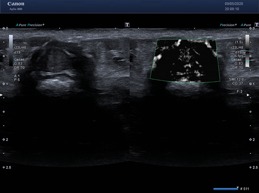
Task: Click the cyan arrow on SMI scale bar
Action: coord(248,61)
